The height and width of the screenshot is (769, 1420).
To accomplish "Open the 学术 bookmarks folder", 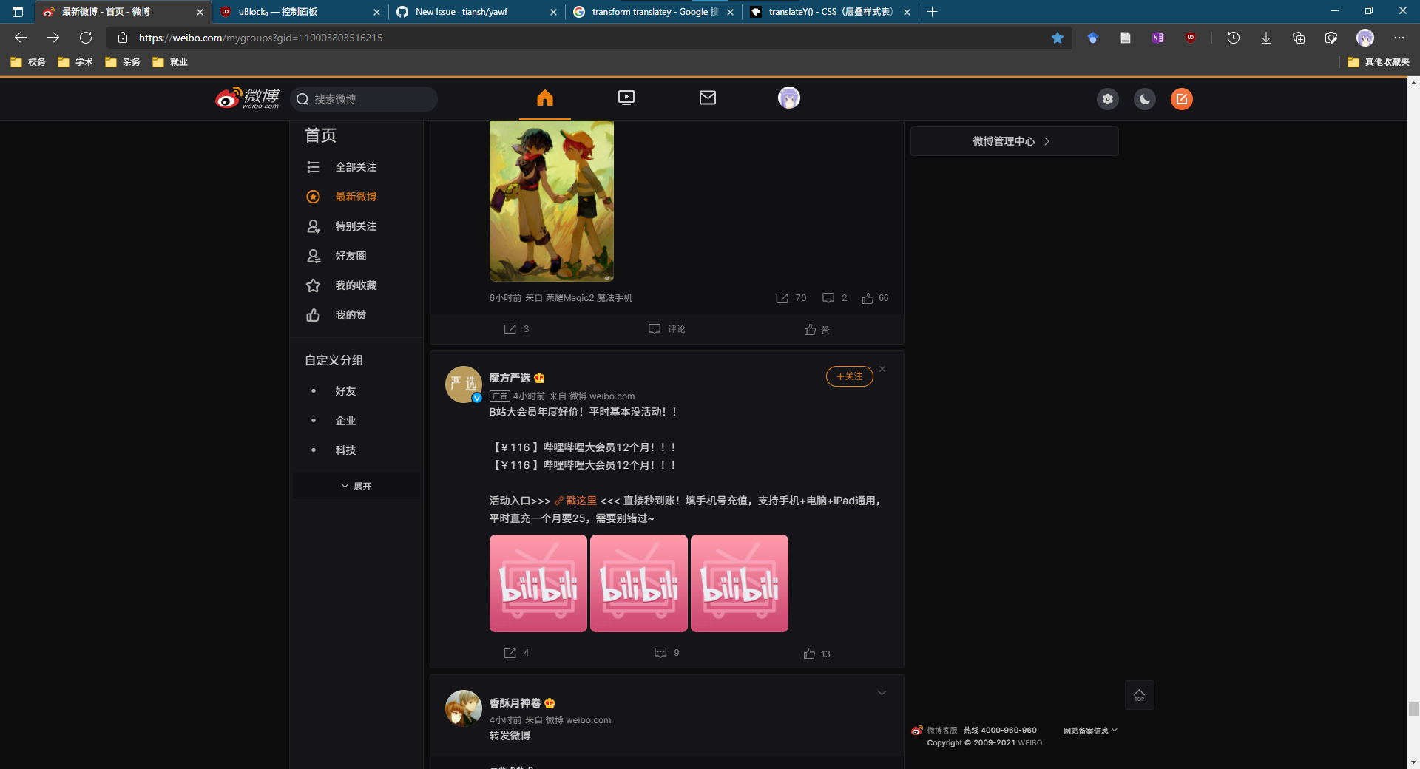I will pos(75,62).
